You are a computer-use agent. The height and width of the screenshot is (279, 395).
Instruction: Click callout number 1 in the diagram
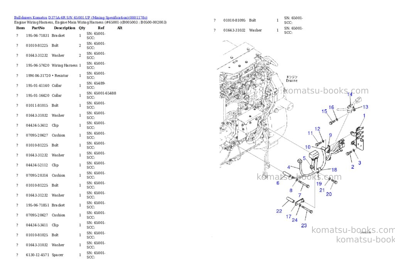[x=364, y=115]
